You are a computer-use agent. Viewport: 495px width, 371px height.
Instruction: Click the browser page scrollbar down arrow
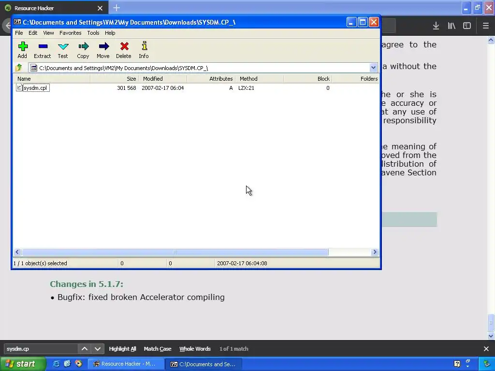pos(491,336)
